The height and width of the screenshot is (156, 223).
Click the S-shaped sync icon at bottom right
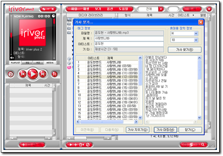(191, 145)
